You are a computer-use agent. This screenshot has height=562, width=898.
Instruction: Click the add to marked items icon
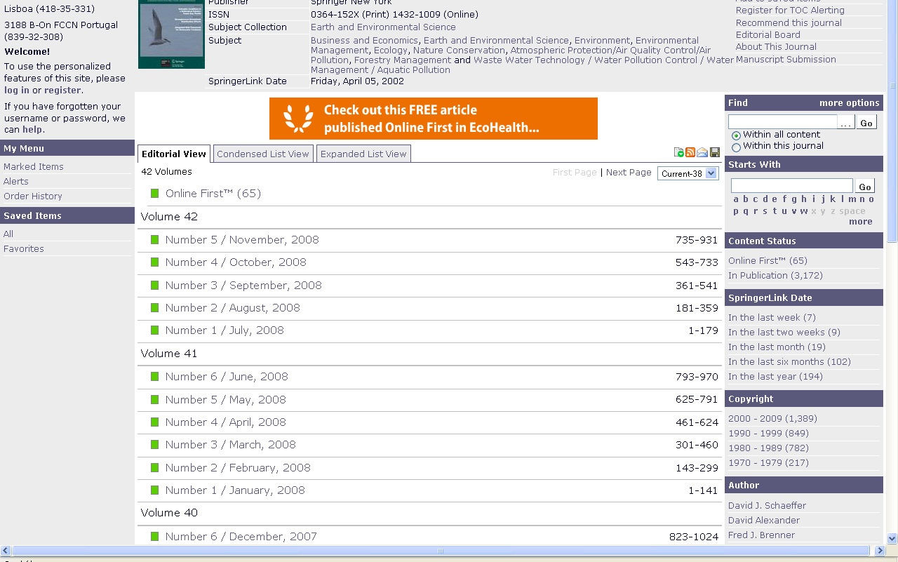(x=679, y=152)
